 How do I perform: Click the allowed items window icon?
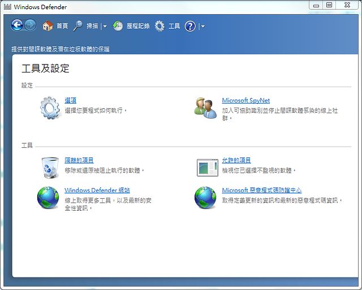point(208,168)
